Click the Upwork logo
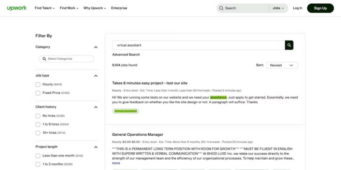Image resolution: width=341 pixels, height=170 pixels. (17, 8)
